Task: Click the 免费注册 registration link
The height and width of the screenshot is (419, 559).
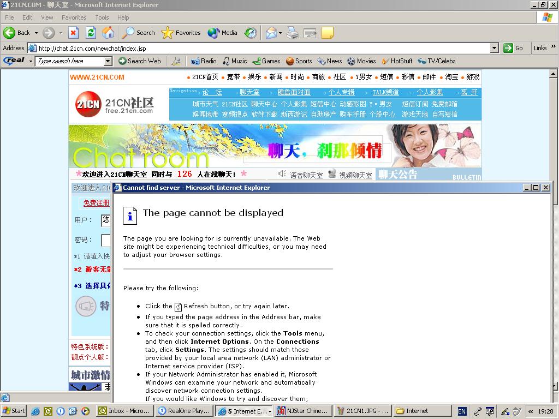Action: [x=96, y=203]
